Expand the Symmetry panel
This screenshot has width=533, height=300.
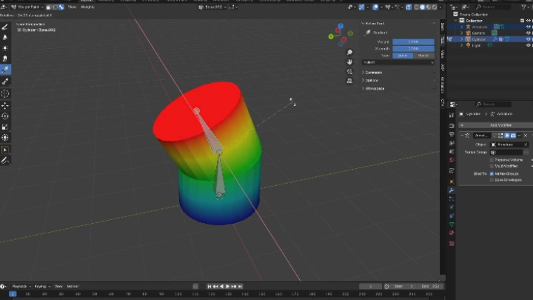pos(373,73)
